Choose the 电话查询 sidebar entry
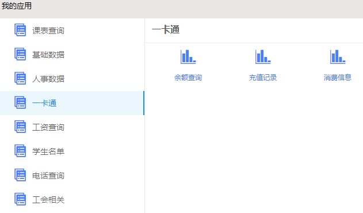 pyautogui.click(x=72, y=176)
